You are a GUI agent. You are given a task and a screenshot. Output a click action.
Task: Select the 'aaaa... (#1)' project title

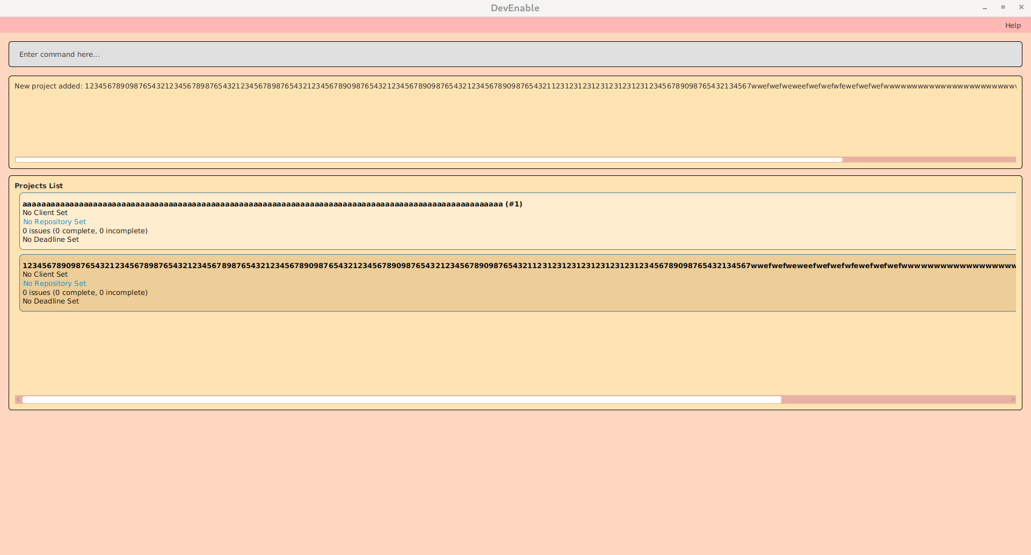(272, 204)
